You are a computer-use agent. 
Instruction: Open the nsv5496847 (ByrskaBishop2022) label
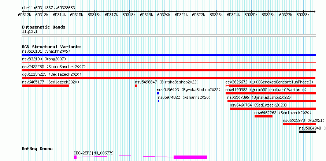167,82
